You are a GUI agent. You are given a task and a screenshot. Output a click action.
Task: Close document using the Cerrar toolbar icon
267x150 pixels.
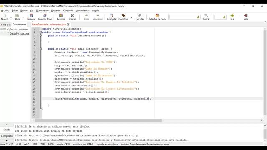coord(72,16)
